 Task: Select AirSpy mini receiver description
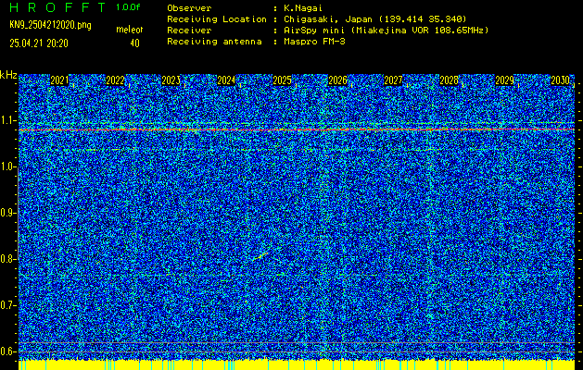click(386, 30)
